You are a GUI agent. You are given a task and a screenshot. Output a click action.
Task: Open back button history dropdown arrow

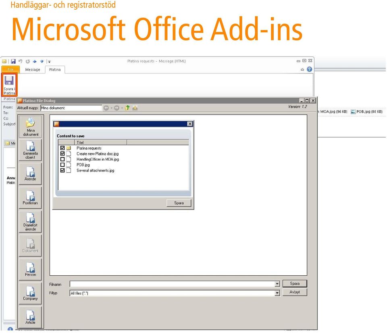tap(111, 108)
